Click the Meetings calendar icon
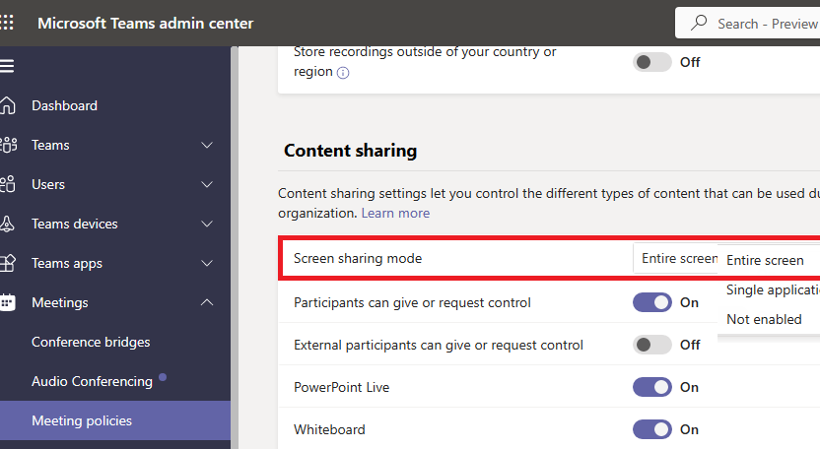This screenshot has width=820, height=449. tap(8, 302)
